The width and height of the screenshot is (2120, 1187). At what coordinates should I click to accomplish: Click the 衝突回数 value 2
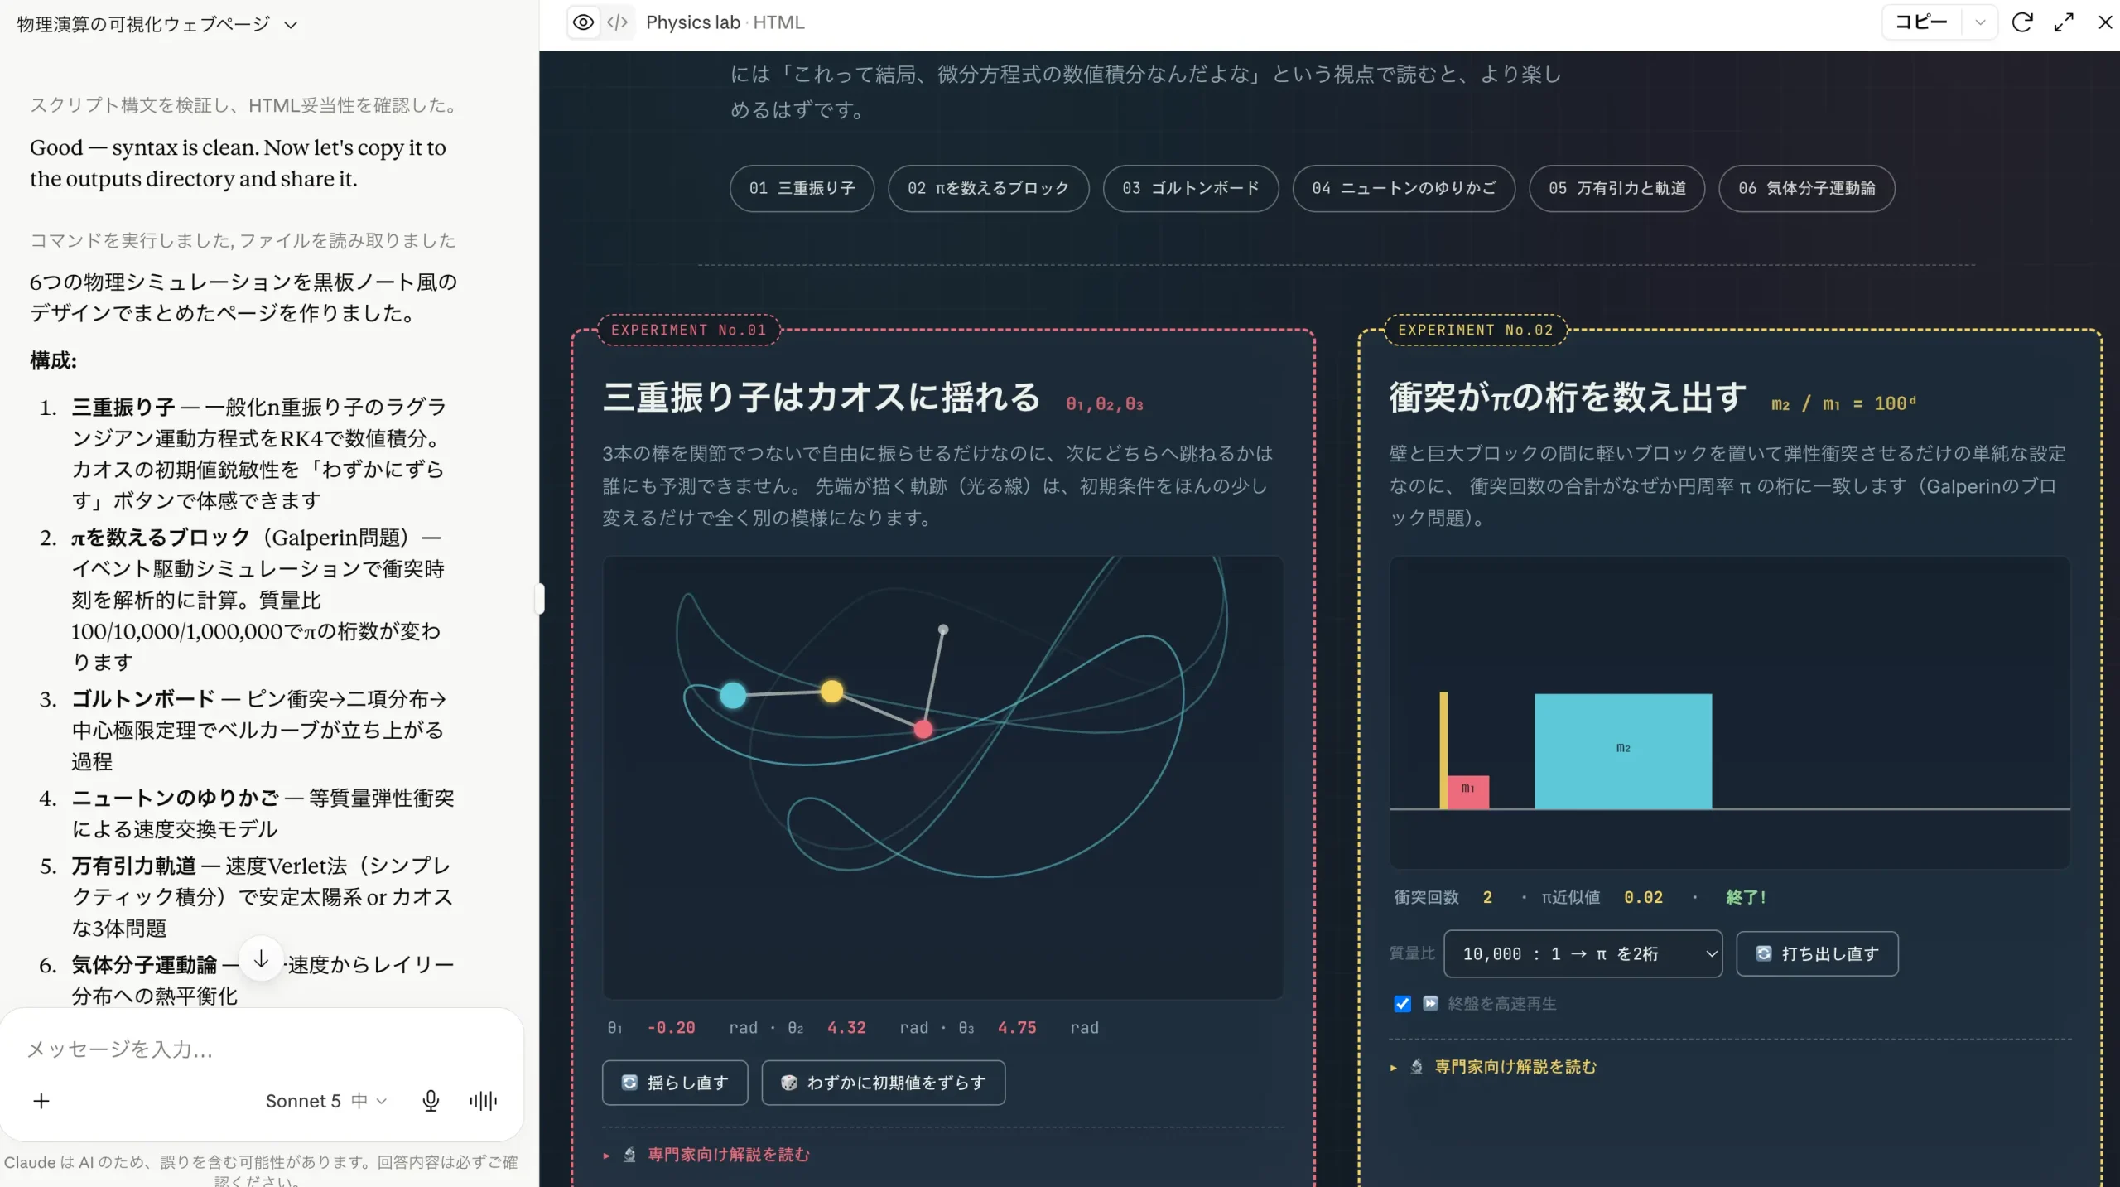(1487, 897)
